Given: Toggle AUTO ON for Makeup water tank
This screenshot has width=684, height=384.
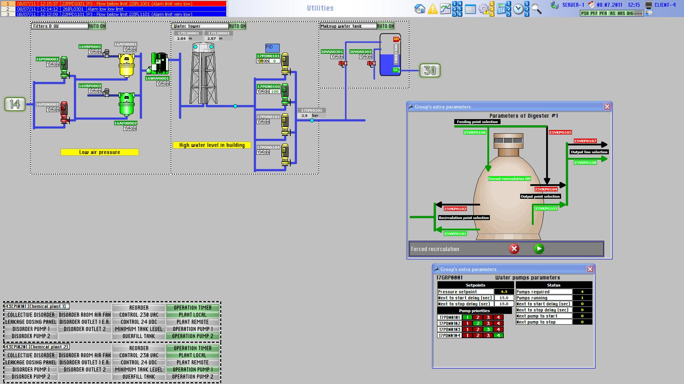Looking at the screenshot, I should (x=385, y=26).
